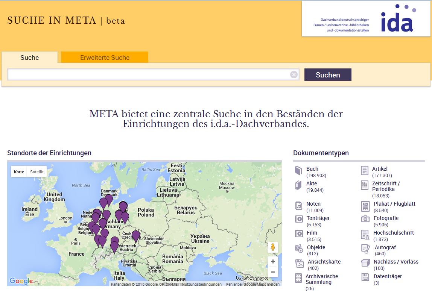Viewport: 432px width, 291px height.
Task: Click the Buch document type icon
Action: [x=298, y=170]
